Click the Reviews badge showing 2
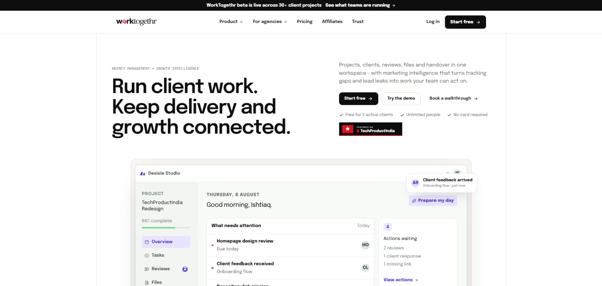Screen dimensions: 602x286 click(185, 269)
